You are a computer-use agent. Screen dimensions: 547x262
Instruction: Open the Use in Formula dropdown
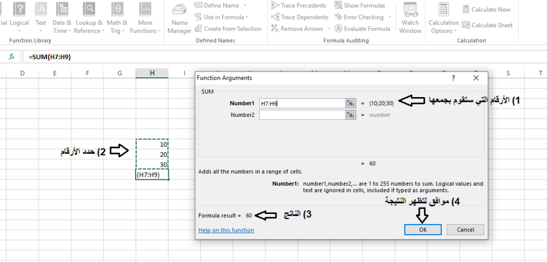pyautogui.click(x=222, y=17)
